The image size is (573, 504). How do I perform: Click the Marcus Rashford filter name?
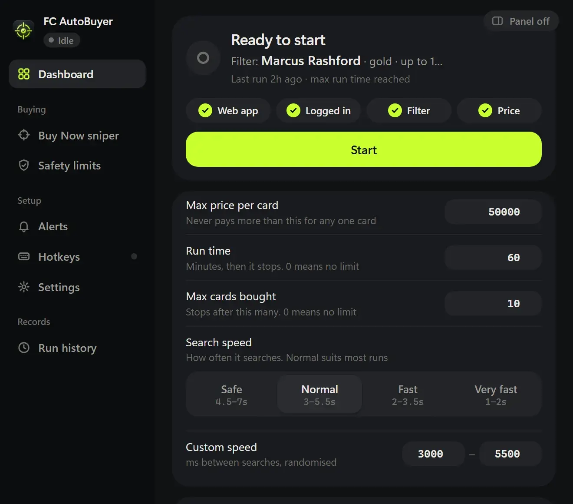pyautogui.click(x=311, y=61)
